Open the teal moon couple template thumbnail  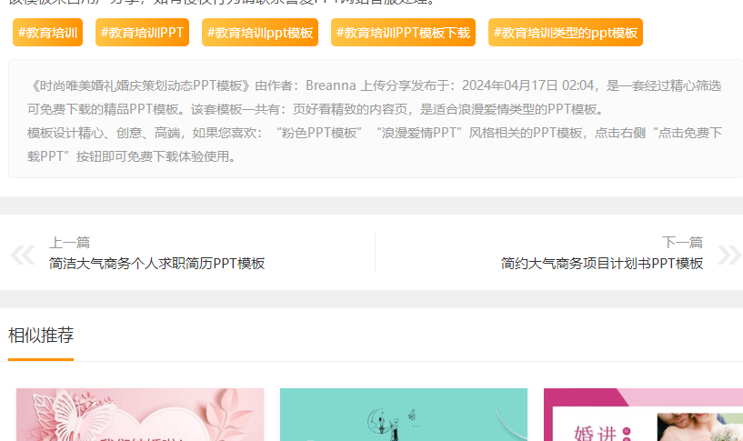coord(404,415)
